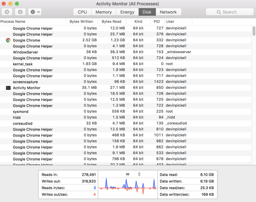Click the Data read value 6.10 GB
This screenshot has width=256, height=202.
coord(207,175)
